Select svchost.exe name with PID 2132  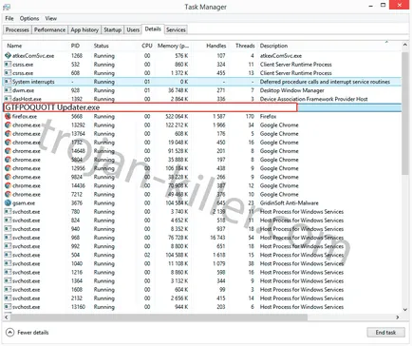coord(27,298)
